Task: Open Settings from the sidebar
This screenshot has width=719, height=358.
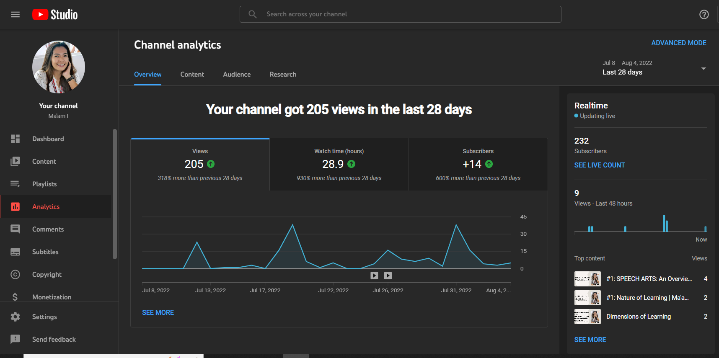Action: click(56, 317)
